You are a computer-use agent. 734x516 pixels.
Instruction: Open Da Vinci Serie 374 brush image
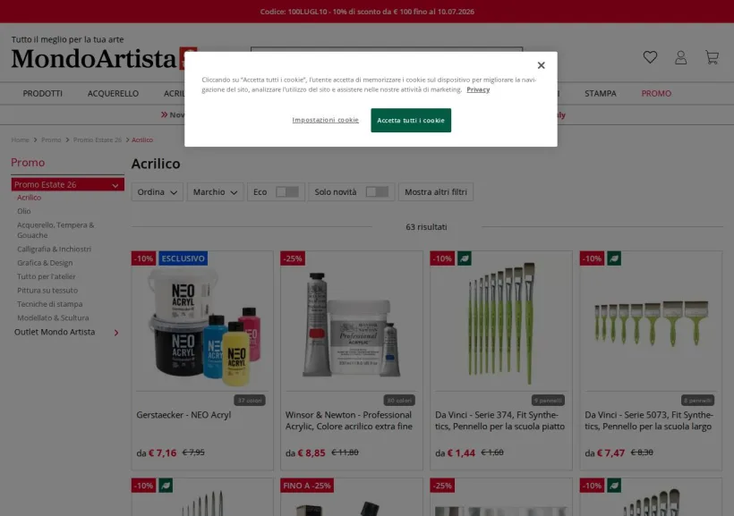tap(501, 323)
